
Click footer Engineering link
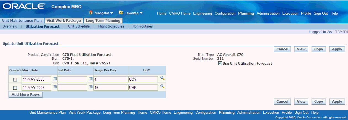pyautogui.click(x=183, y=113)
